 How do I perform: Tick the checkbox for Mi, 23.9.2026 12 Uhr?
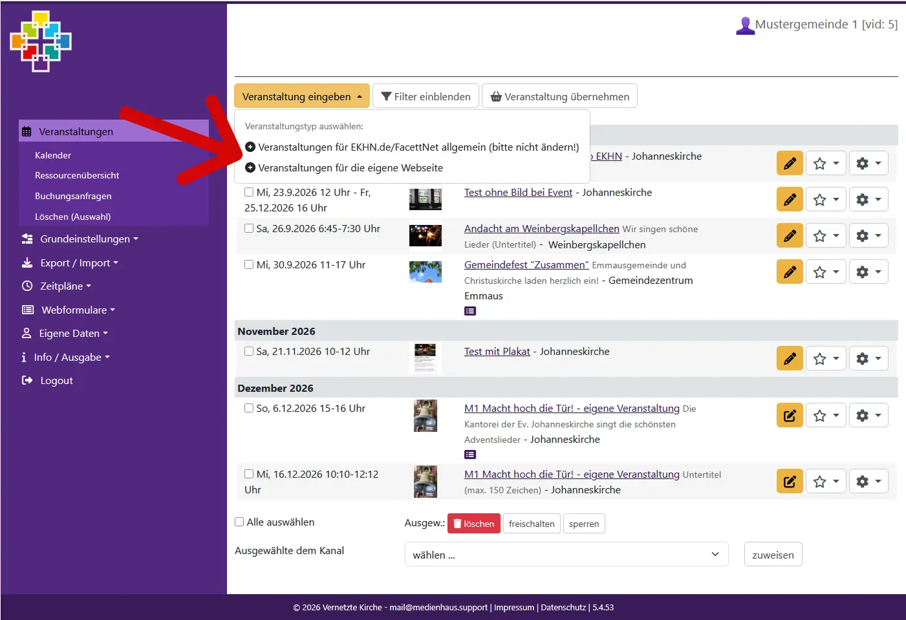(x=249, y=192)
